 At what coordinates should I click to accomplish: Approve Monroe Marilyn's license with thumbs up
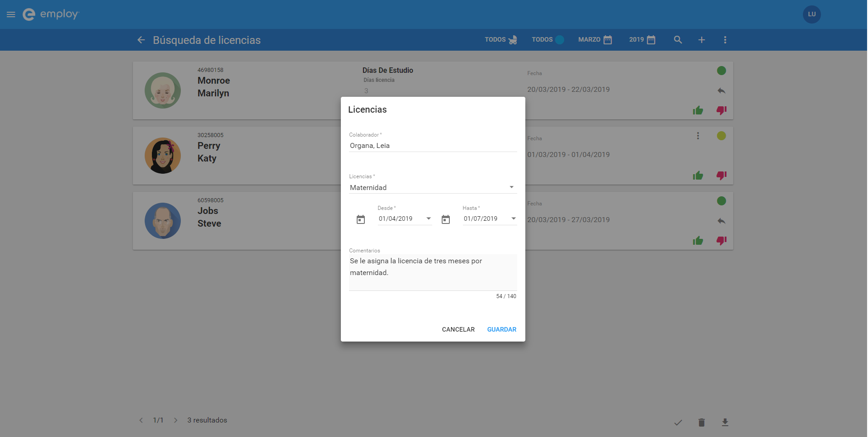tap(698, 110)
